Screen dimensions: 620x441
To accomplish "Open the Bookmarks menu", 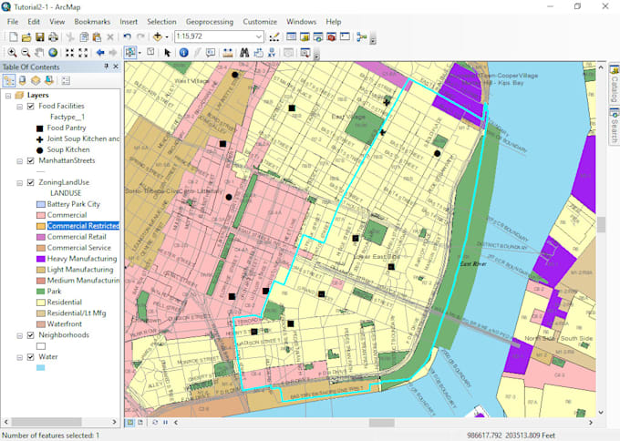I will tap(92, 22).
